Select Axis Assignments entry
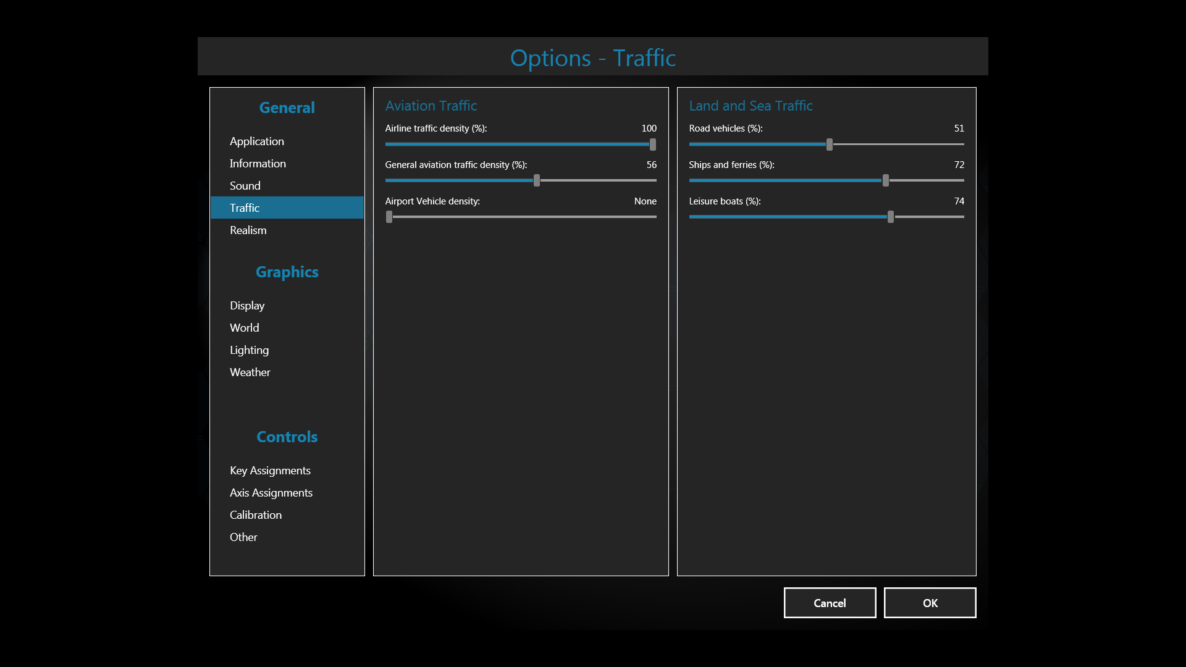This screenshot has width=1186, height=667. [x=271, y=493]
